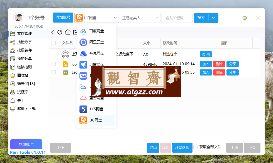Viewport: 273px width, 163px height.
Task: Click 分享 for the Leg file
Action: pos(233,72)
